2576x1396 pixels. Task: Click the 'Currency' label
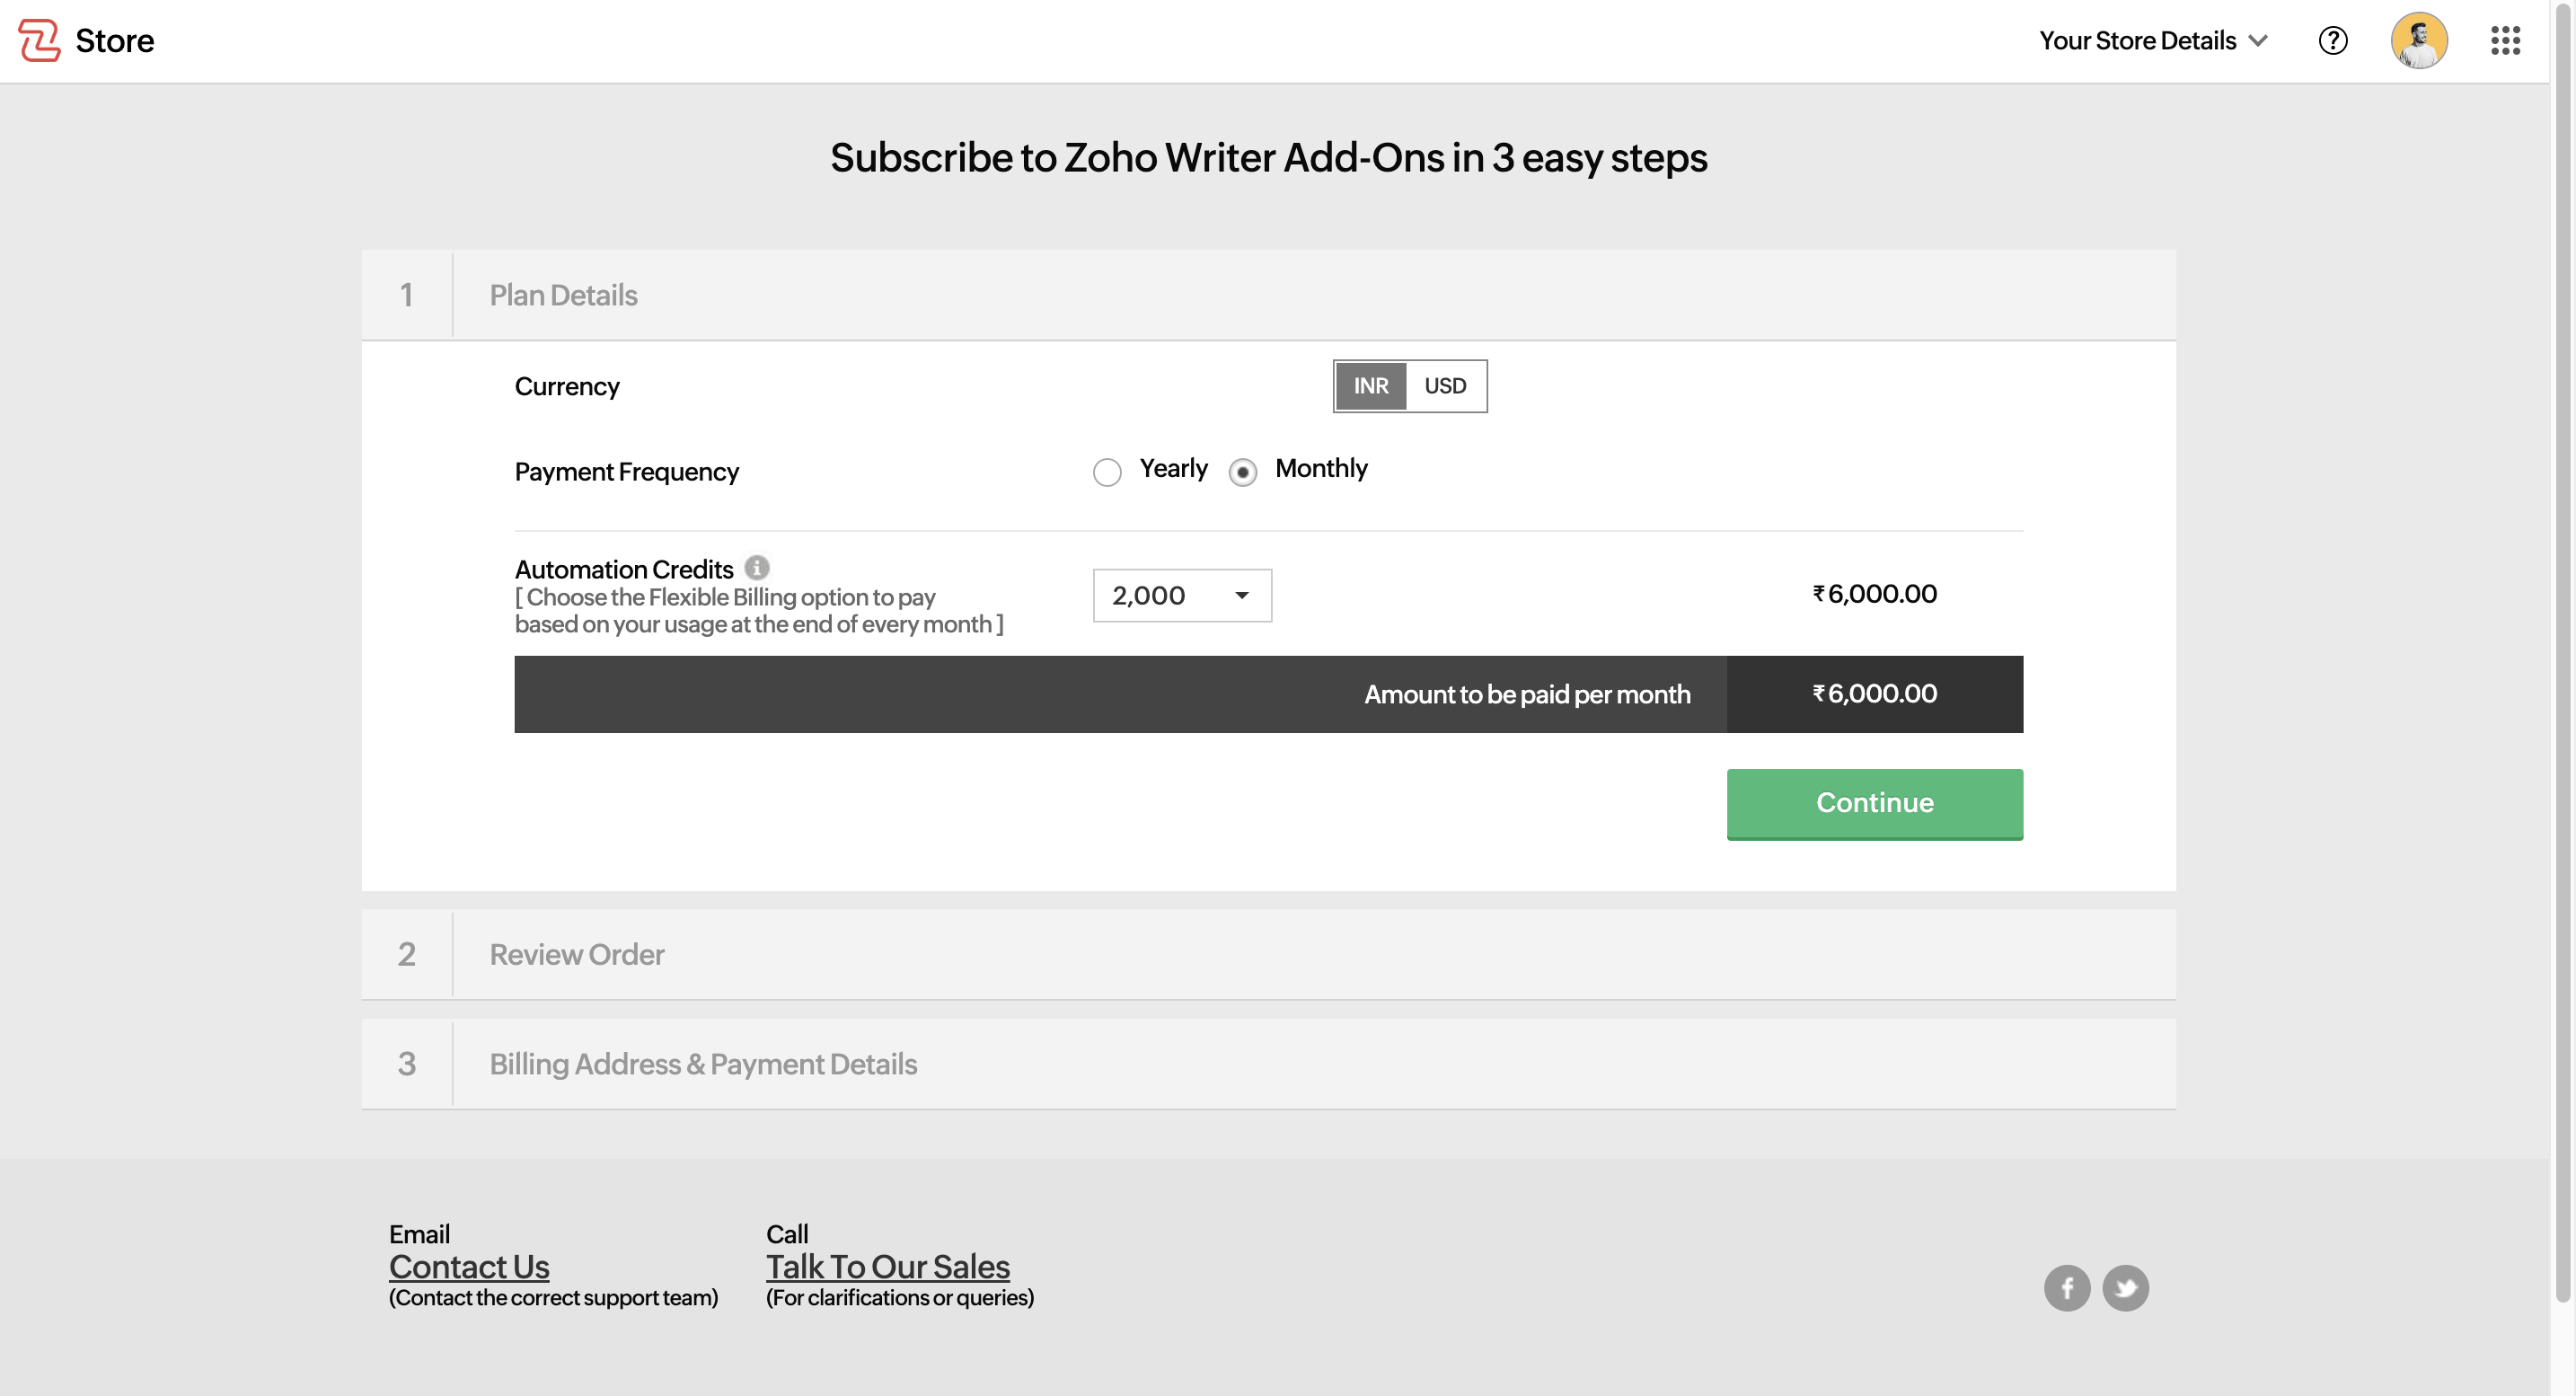pyautogui.click(x=567, y=387)
